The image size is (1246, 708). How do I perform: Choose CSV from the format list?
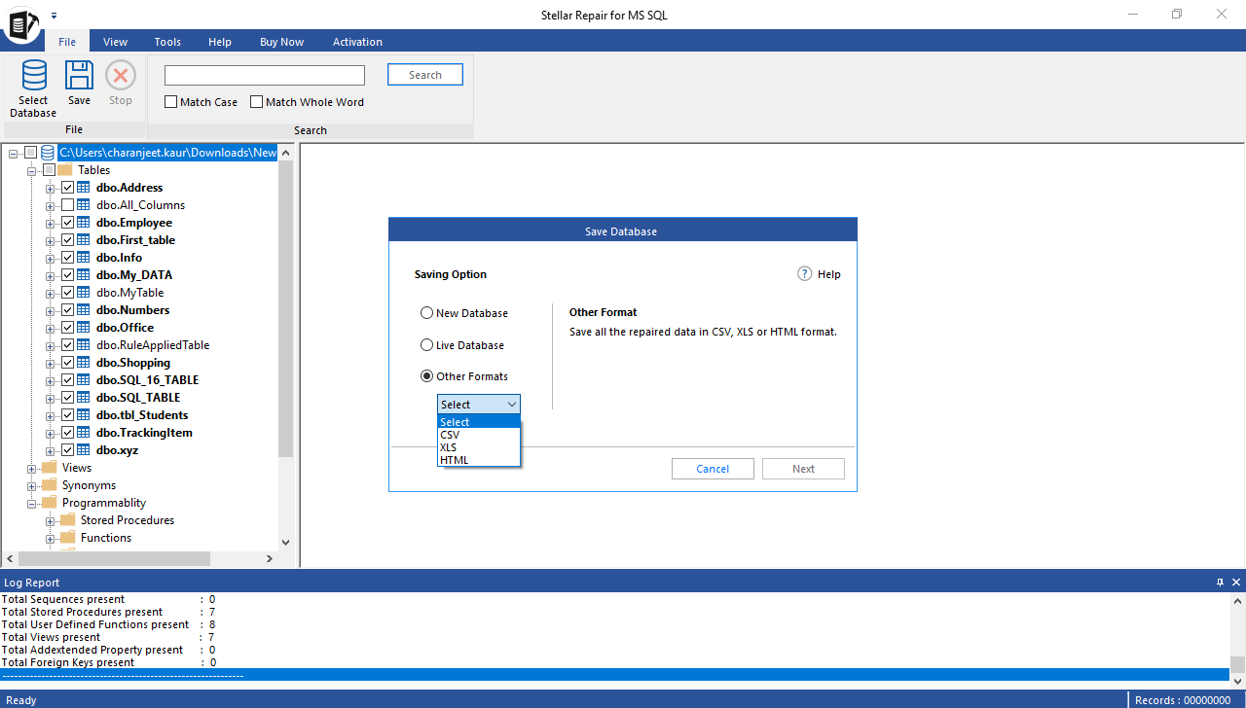[x=479, y=435]
